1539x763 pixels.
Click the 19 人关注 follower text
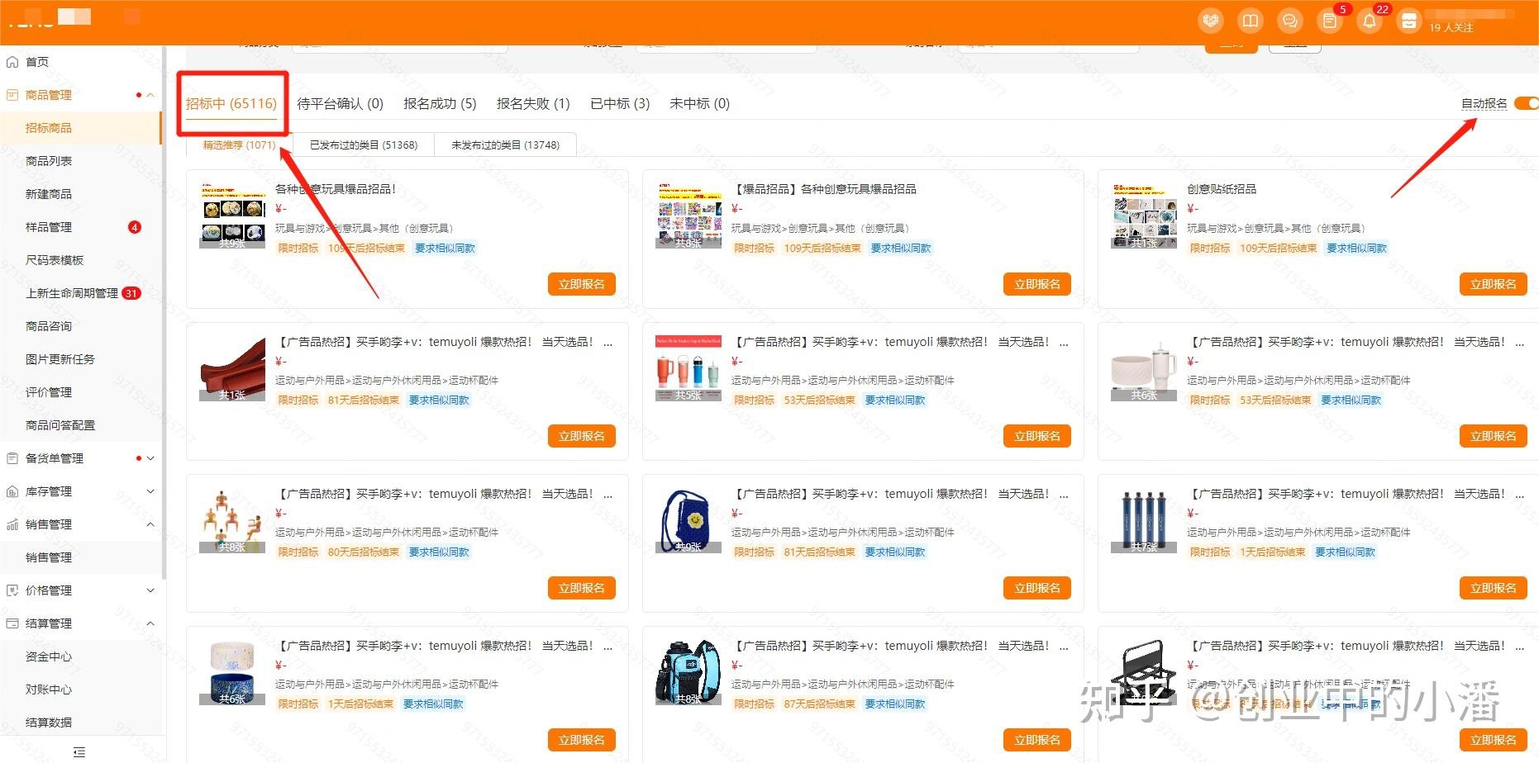pyautogui.click(x=1451, y=28)
